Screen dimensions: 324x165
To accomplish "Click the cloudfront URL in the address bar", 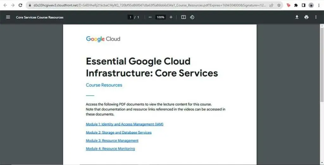I will pos(149,5).
